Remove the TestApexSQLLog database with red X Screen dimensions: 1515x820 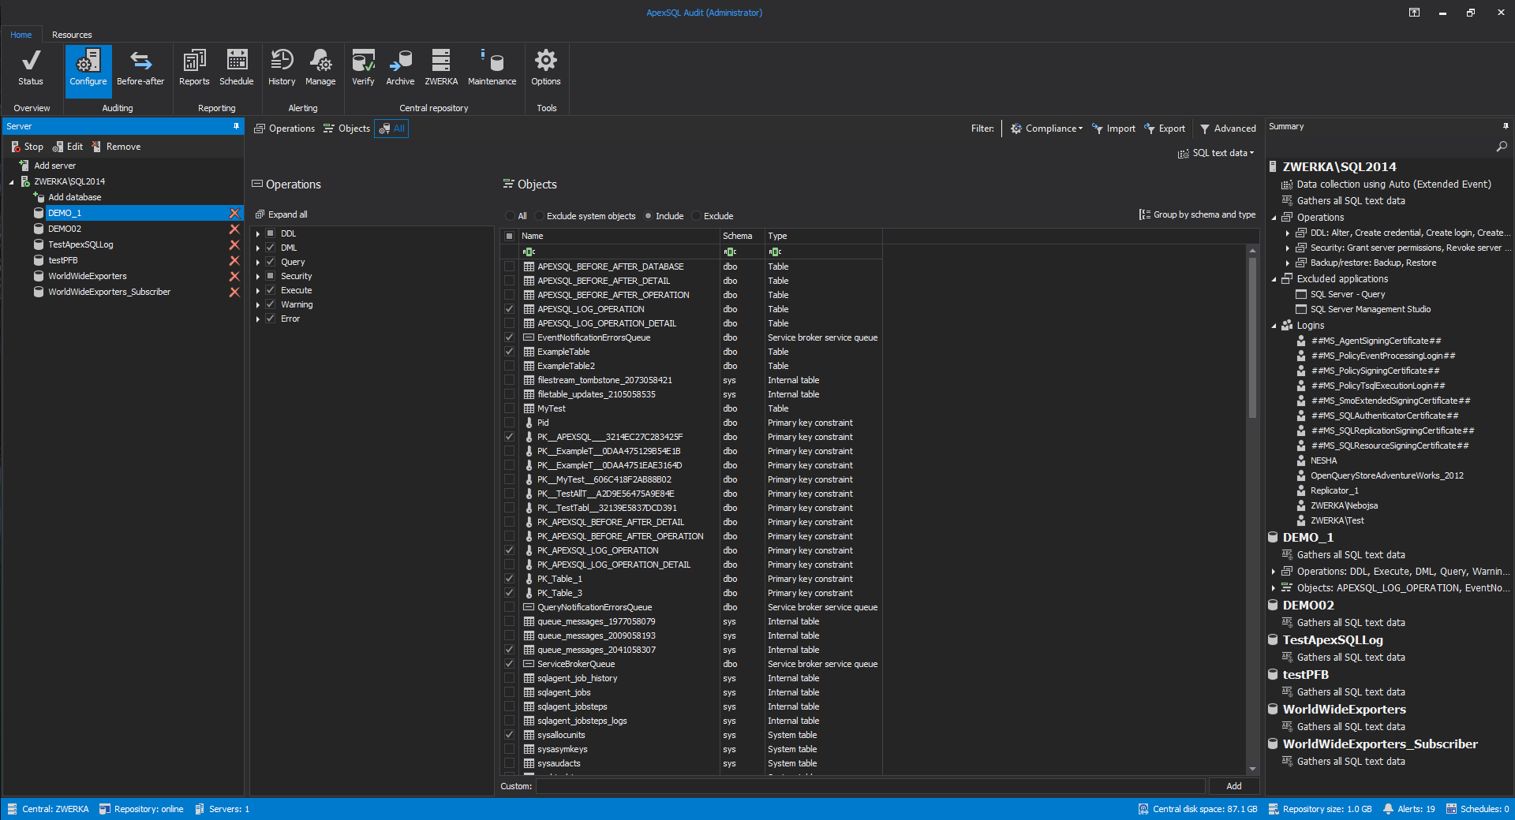coord(234,244)
